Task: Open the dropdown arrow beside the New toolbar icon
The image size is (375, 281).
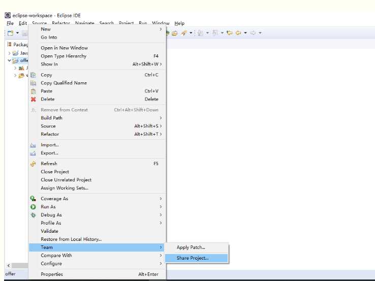Action: coord(17,33)
